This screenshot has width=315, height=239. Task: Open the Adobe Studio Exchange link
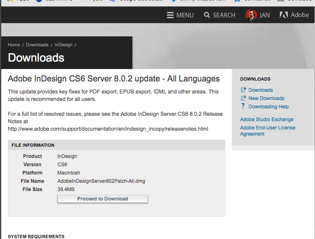[x=267, y=119]
